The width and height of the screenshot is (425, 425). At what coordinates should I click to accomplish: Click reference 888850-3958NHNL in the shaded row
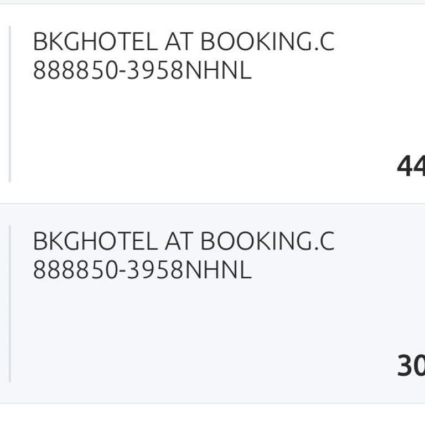pos(142,269)
